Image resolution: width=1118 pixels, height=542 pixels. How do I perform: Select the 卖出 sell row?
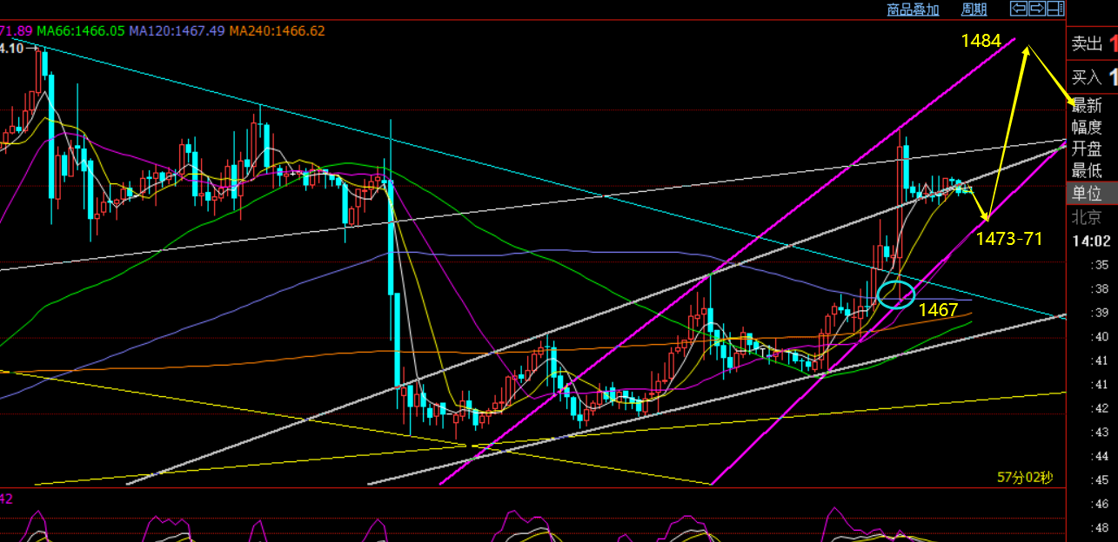1093,43
